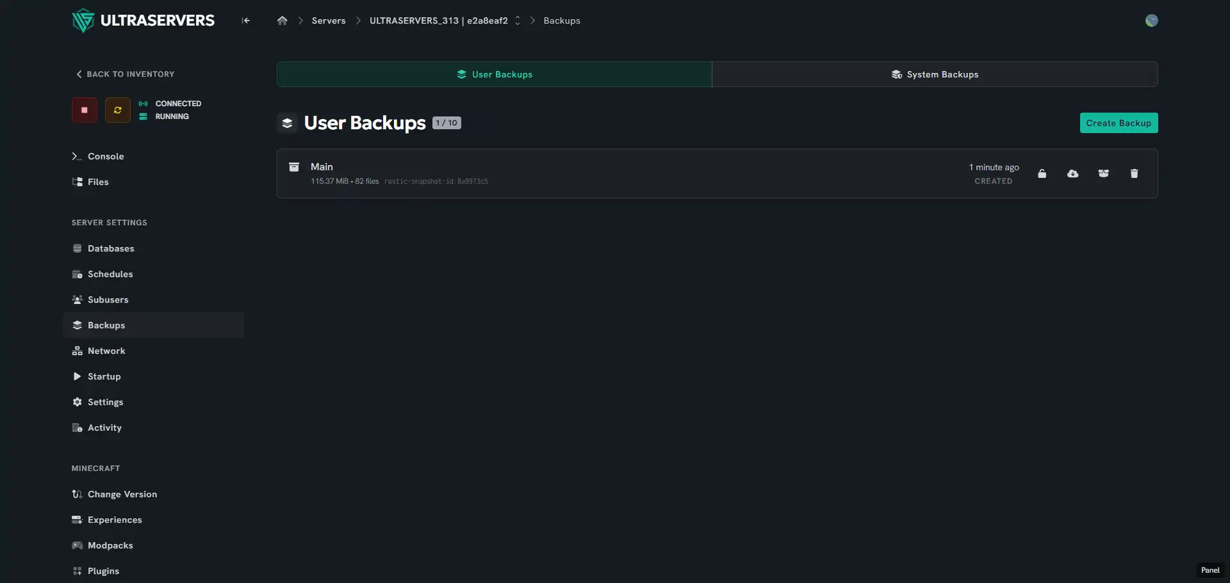Stop the server with red button
This screenshot has height=583, width=1230.
coord(85,110)
